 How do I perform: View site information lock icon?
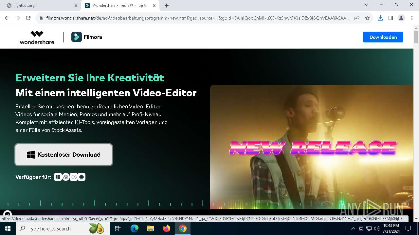41,18
